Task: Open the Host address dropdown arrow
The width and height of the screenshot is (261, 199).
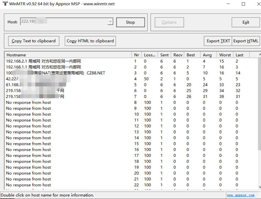Action: tap(110, 22)
